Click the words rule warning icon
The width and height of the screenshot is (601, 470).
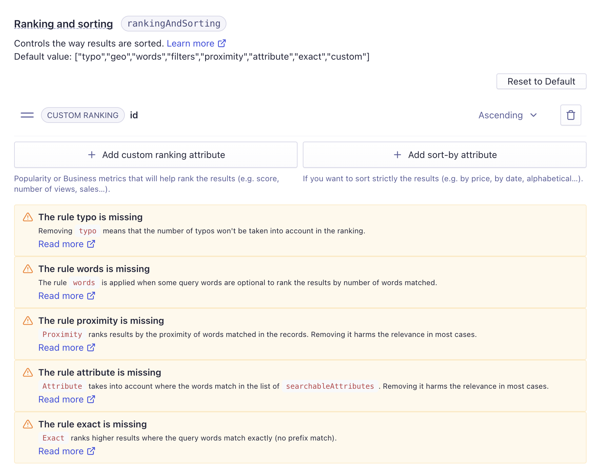coord(28,269)
